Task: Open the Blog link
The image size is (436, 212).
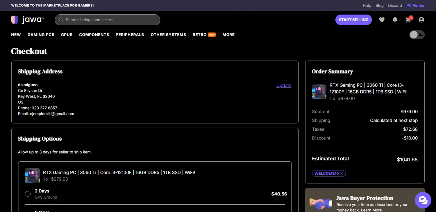Action: click(380, 6)
